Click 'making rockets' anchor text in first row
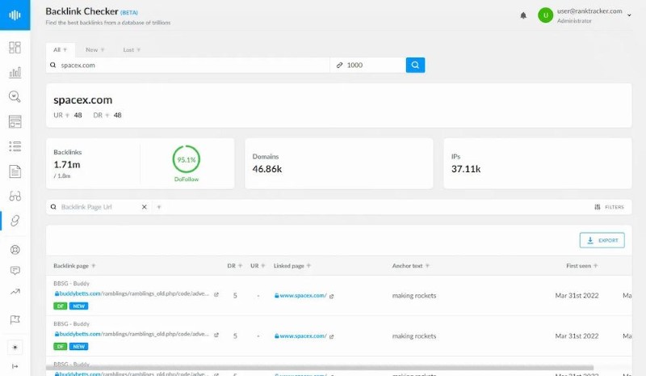 (x=414, y=295)
